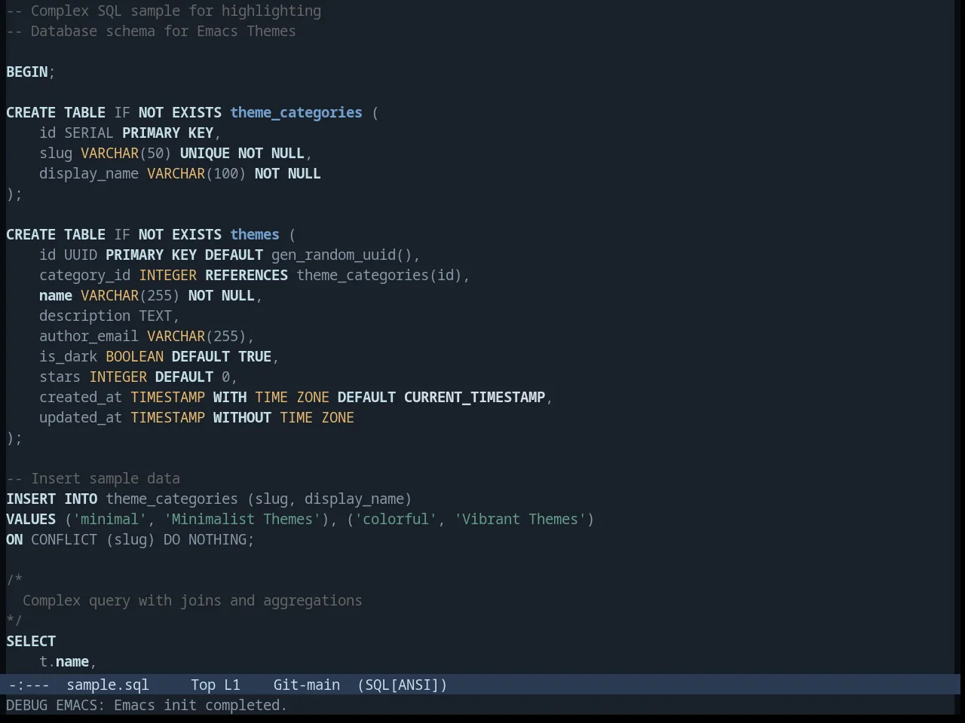Click 'theme_categories(id)' reference
The image size is (965, 723).
(x=379, y=275)
